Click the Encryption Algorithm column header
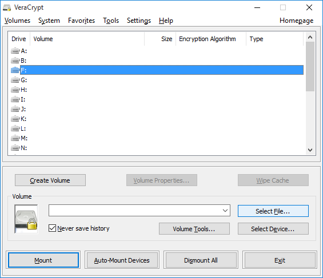This screenshot has width=323, height=278. click(211, 39)
